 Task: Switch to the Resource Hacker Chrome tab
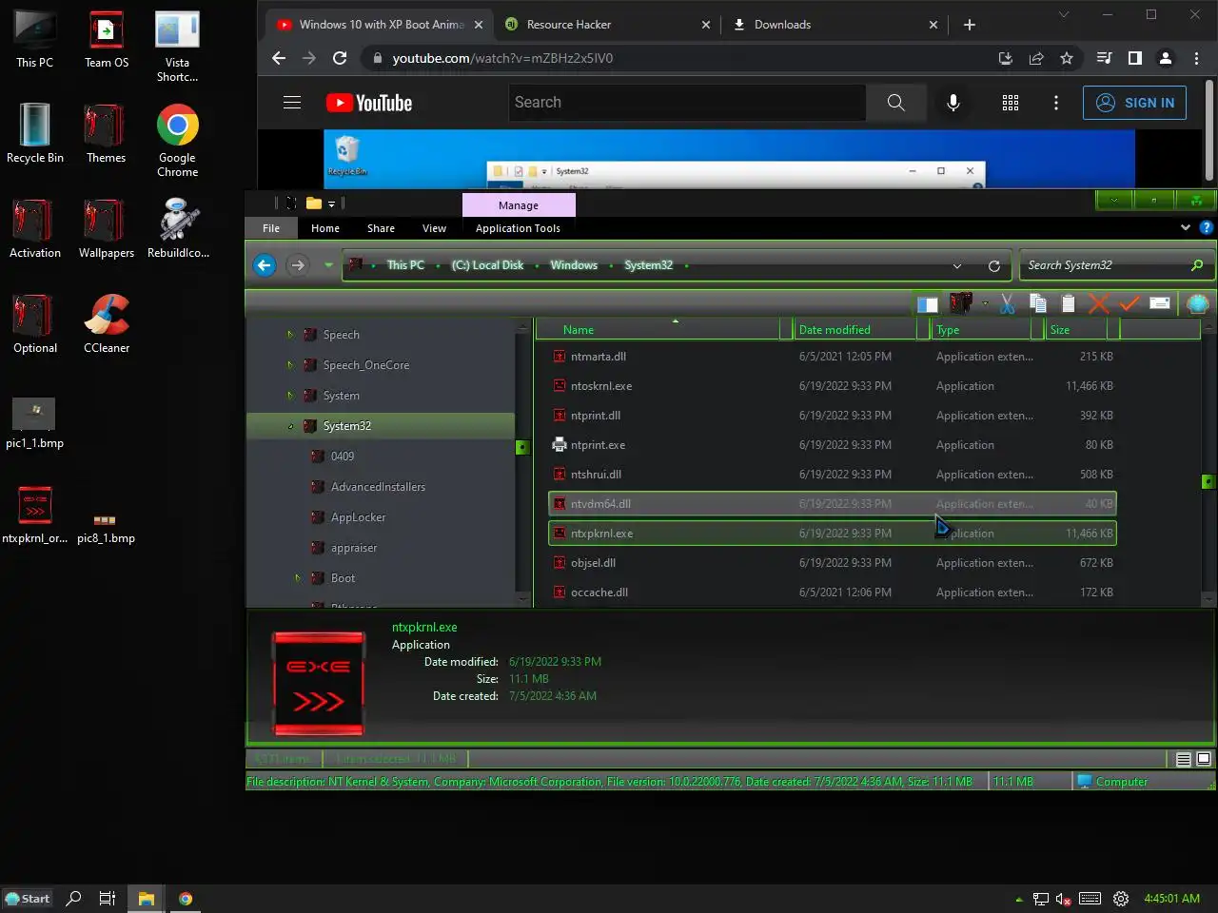pos(607,25)
